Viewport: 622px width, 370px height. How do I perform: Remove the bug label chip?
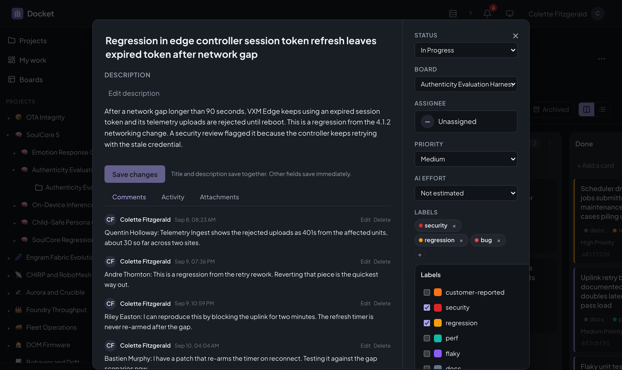tap(499, 240)
